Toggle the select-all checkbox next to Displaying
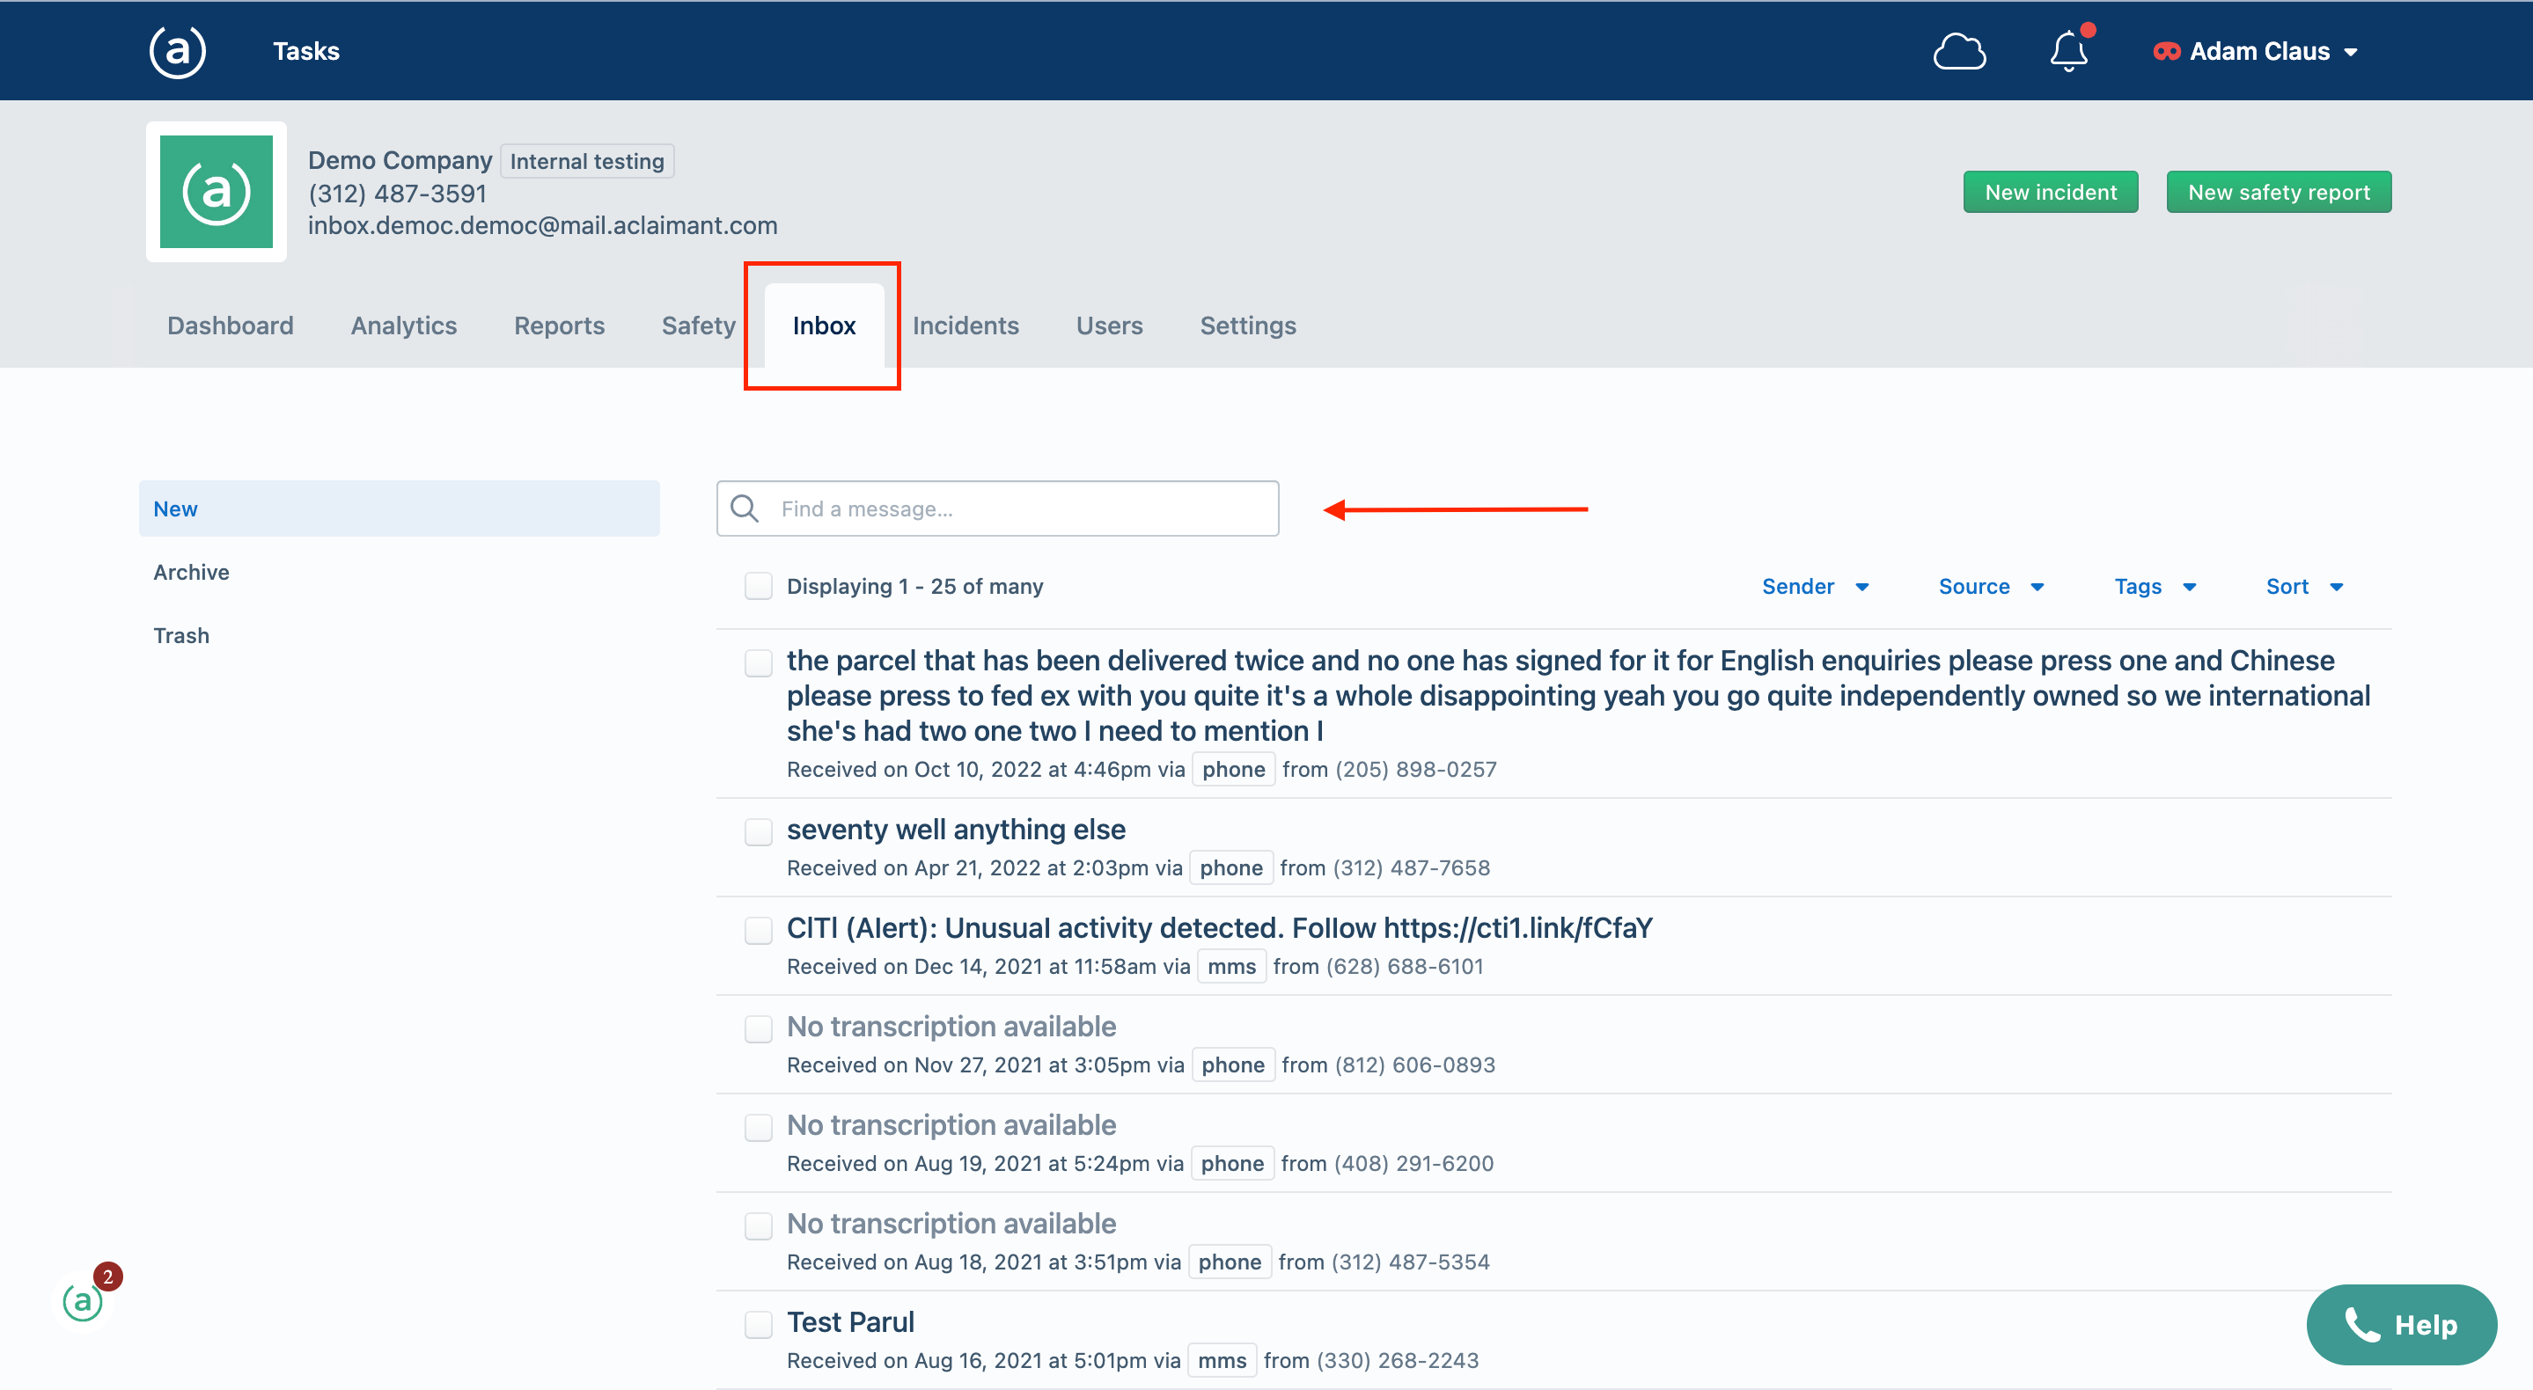The image size is (2533, 1390). coord(757,586)
